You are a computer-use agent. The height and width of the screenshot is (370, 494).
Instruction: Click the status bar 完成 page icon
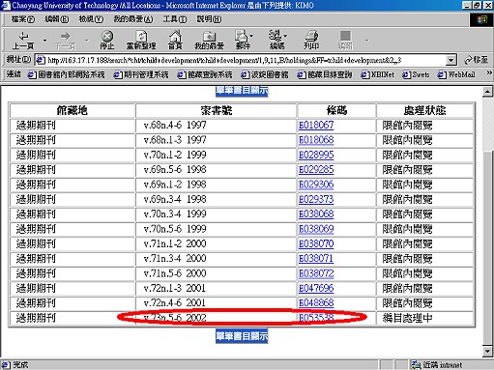point(6,365)
